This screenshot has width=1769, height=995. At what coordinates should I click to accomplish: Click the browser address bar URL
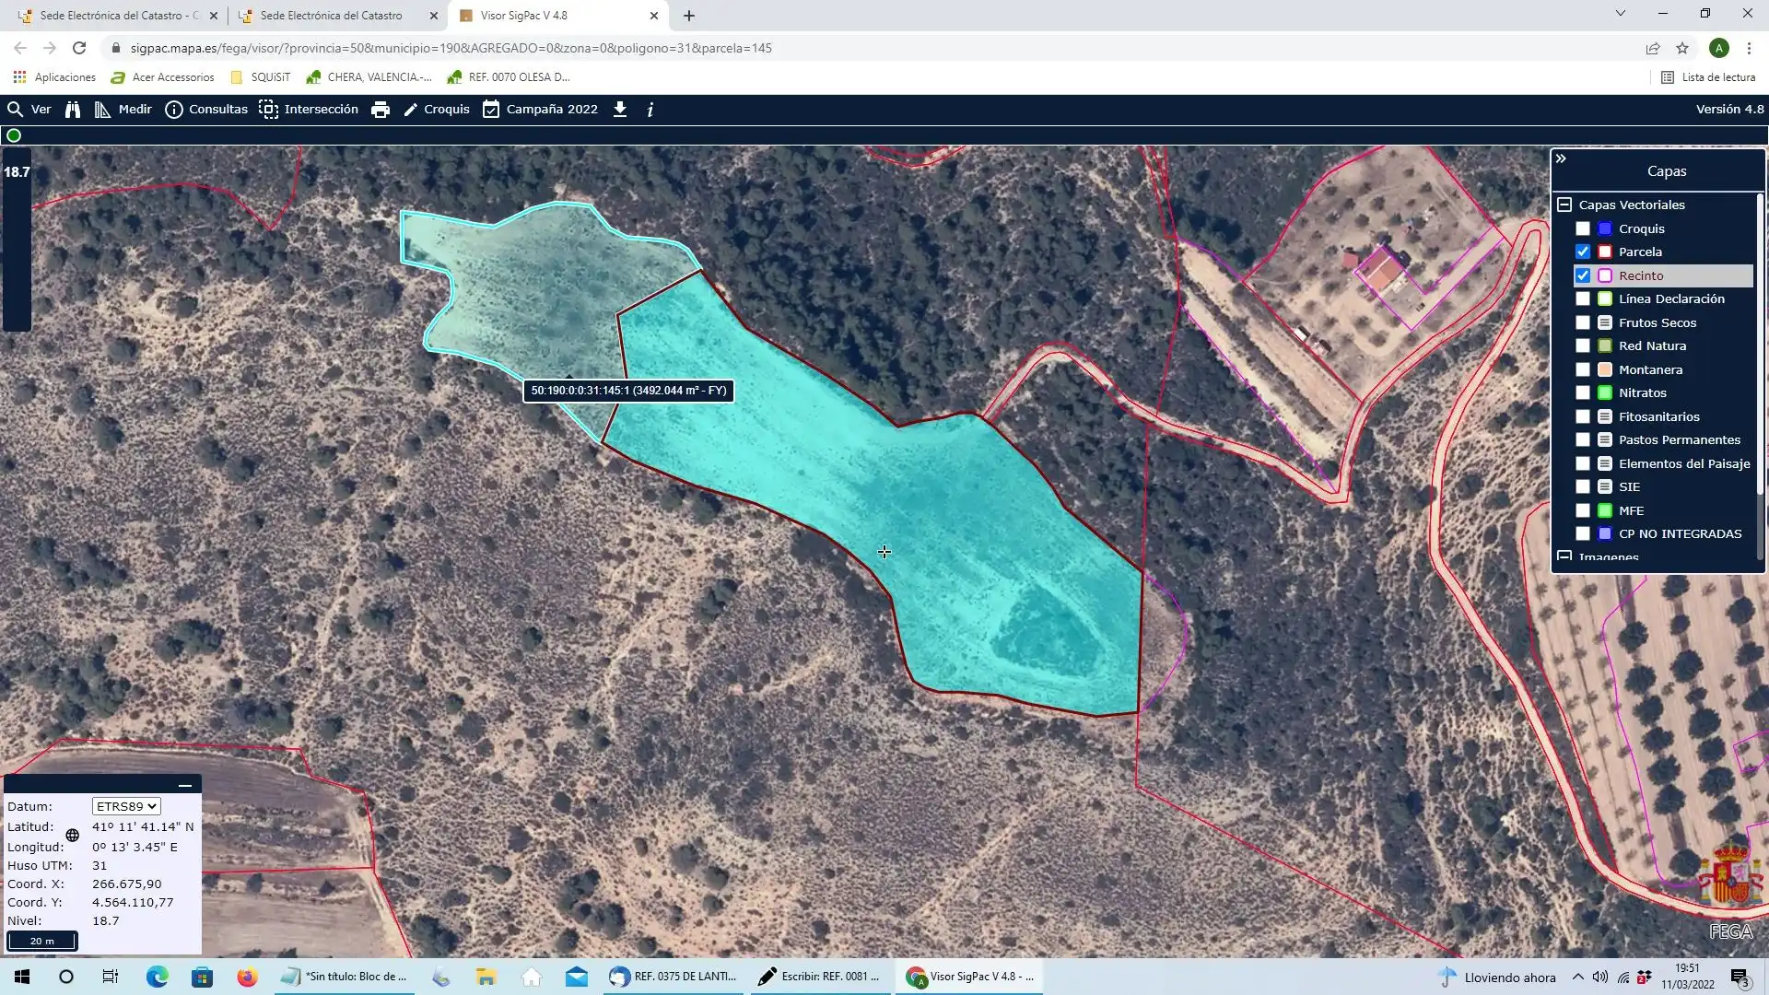click(x=451, y=48)
